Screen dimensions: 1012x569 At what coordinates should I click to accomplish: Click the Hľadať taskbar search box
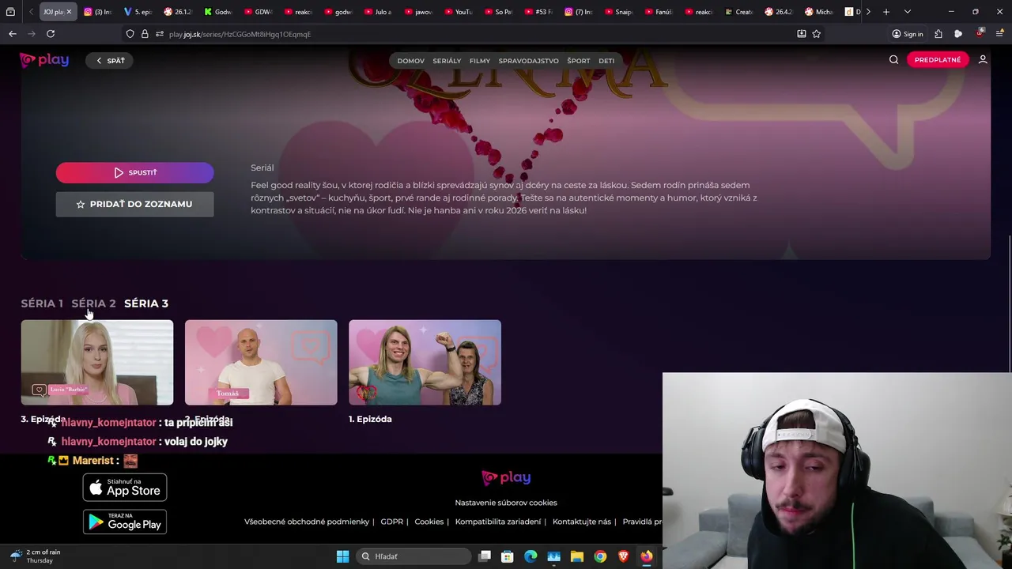414,556
